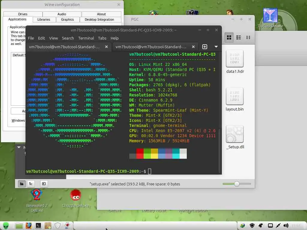Click the display tray icon
307x230 pixels.
270,226
